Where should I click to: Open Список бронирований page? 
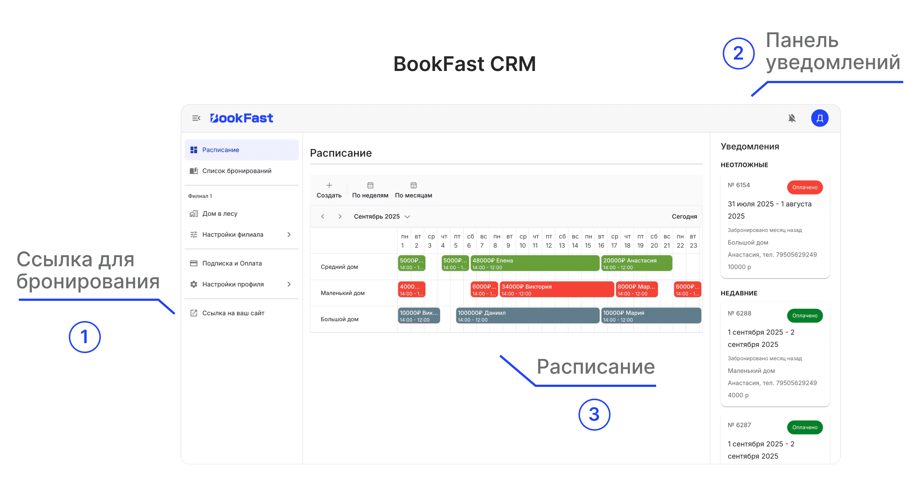237,171
